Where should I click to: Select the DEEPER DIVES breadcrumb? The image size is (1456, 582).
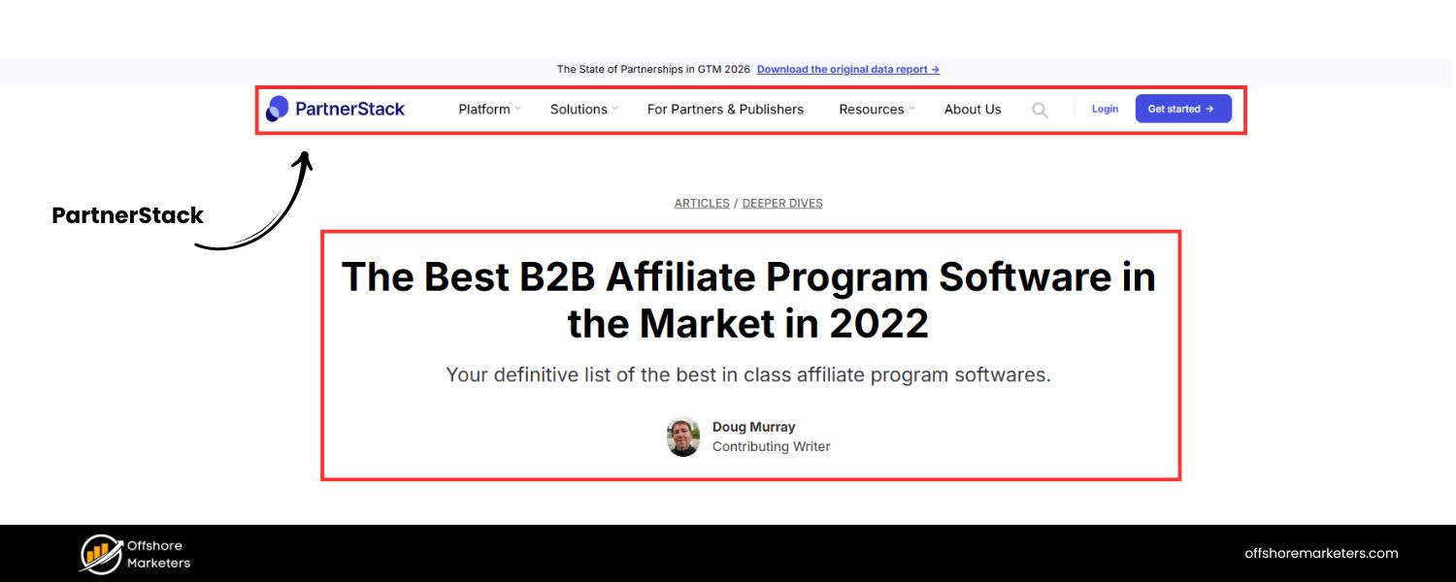782,203
